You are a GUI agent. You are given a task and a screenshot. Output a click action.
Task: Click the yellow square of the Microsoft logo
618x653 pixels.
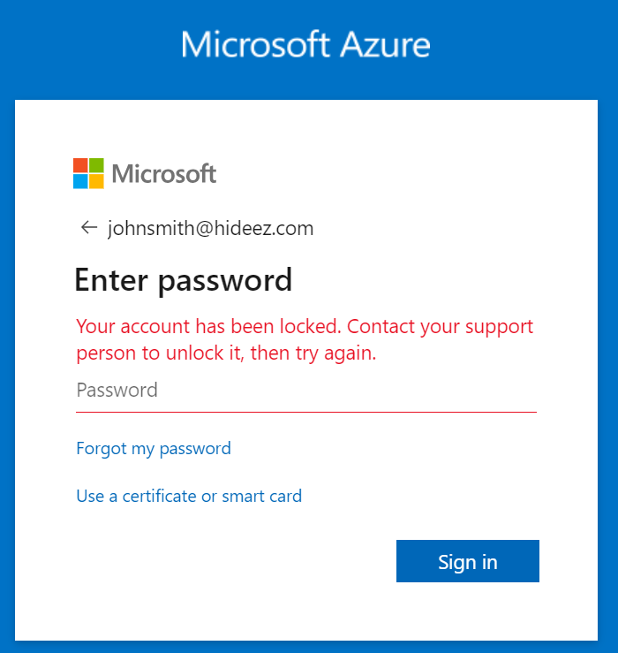pos(96,181)
